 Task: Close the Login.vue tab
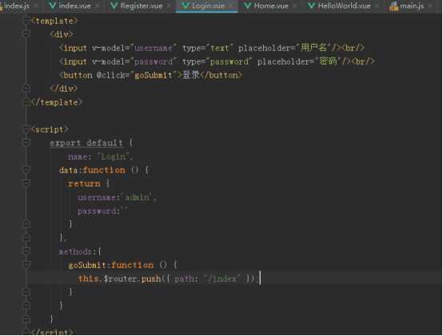(231, 6)
